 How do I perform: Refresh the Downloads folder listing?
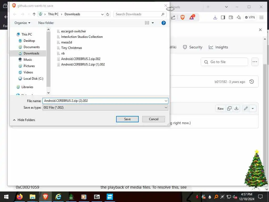coord(108,14)
